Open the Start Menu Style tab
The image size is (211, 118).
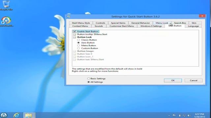pos(81,23)
